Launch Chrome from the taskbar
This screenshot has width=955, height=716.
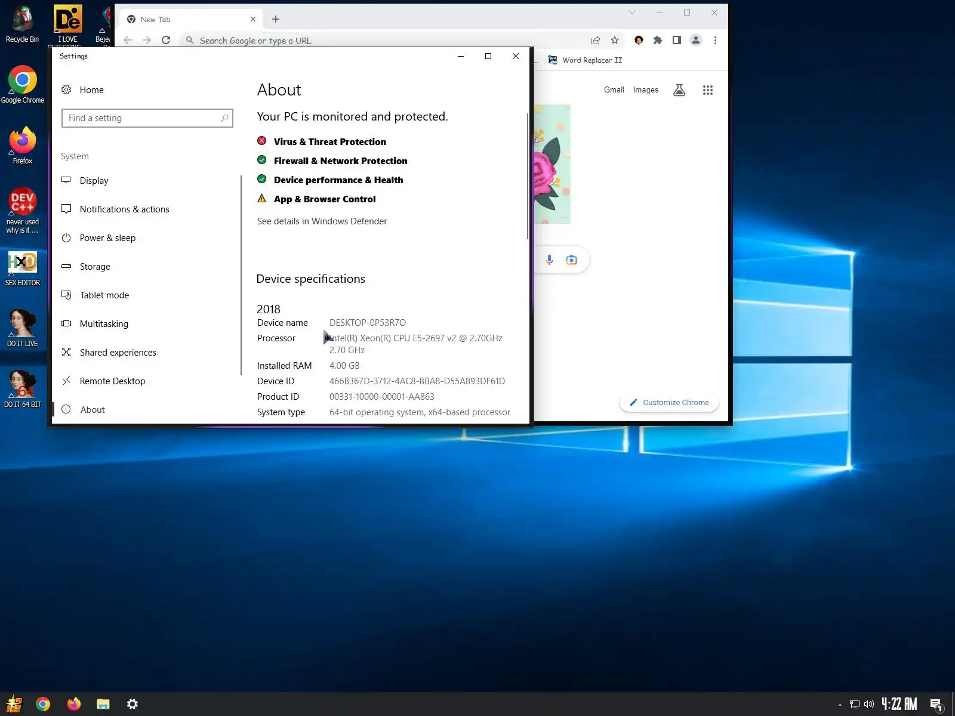tap(43, 704)
